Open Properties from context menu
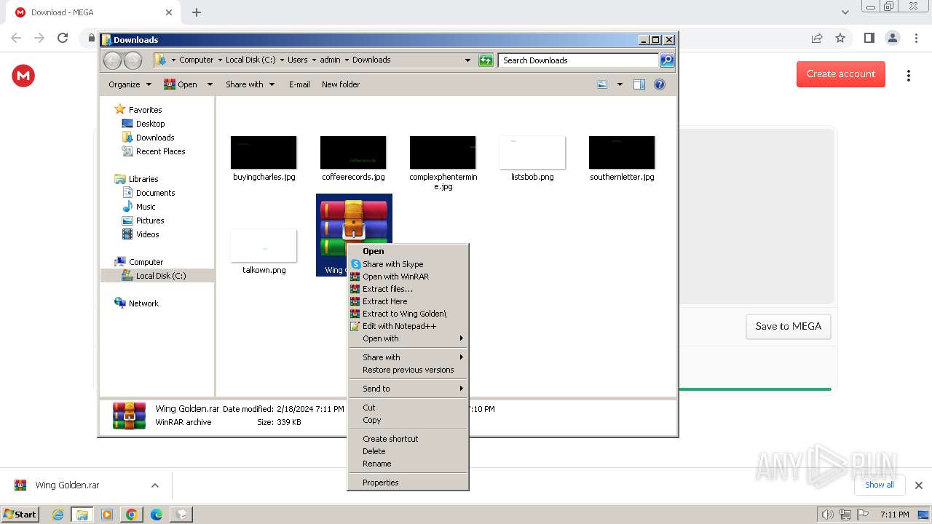The image size is (932, 524). click(x=408, y=483)
